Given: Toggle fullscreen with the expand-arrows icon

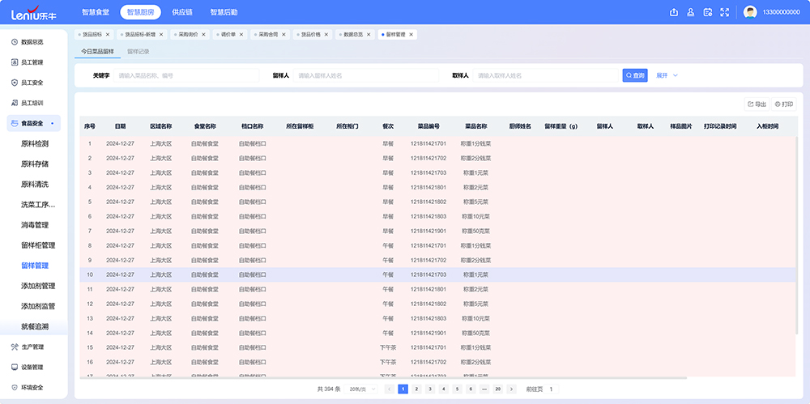Looking at the screenshot, I should click(725, 12).
